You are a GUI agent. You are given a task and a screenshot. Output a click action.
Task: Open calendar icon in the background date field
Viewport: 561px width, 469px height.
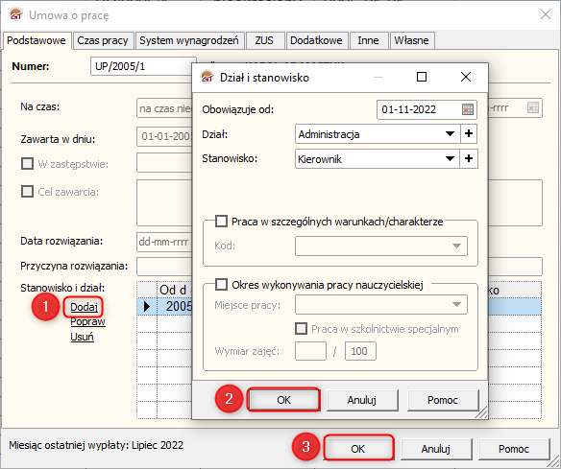533,107
